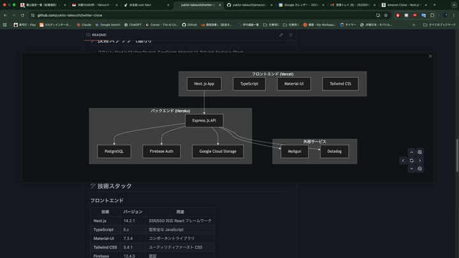The height and width of the screenshot is (258, 459).
Task: Pan the diagram left
Action: point(404,161)
